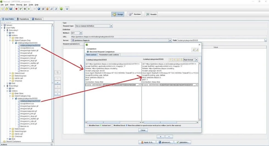Select Add to cart folder under Recording2

point(19,134)
